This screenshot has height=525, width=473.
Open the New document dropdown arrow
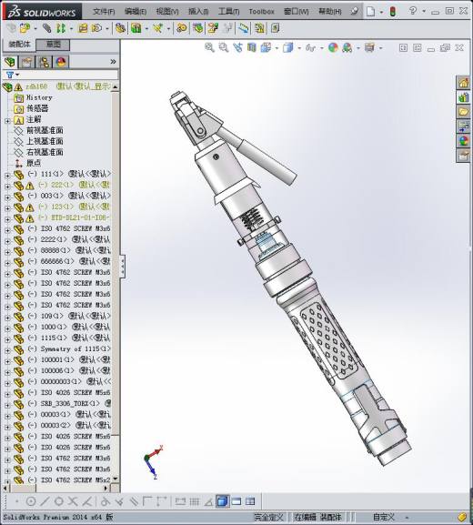(382, 12)
